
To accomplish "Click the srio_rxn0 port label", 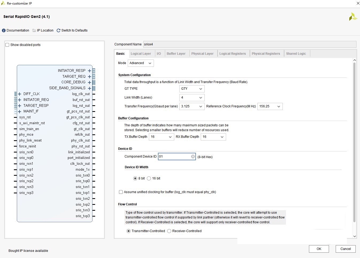I will click(26, 152).
